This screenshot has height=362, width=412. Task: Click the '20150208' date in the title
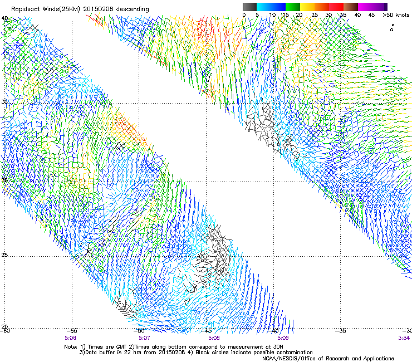point(98,9)
